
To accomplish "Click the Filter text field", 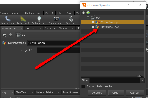I will 115,81.
